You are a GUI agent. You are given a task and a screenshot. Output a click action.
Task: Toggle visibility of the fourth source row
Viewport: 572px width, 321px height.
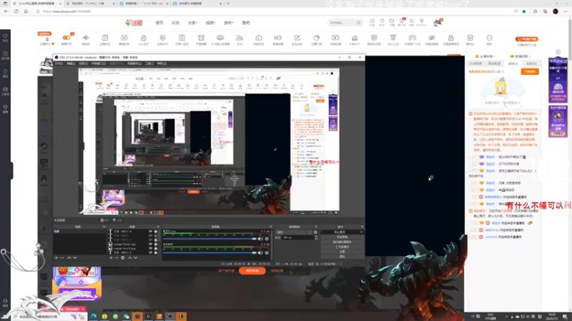[x=150, y=244]
